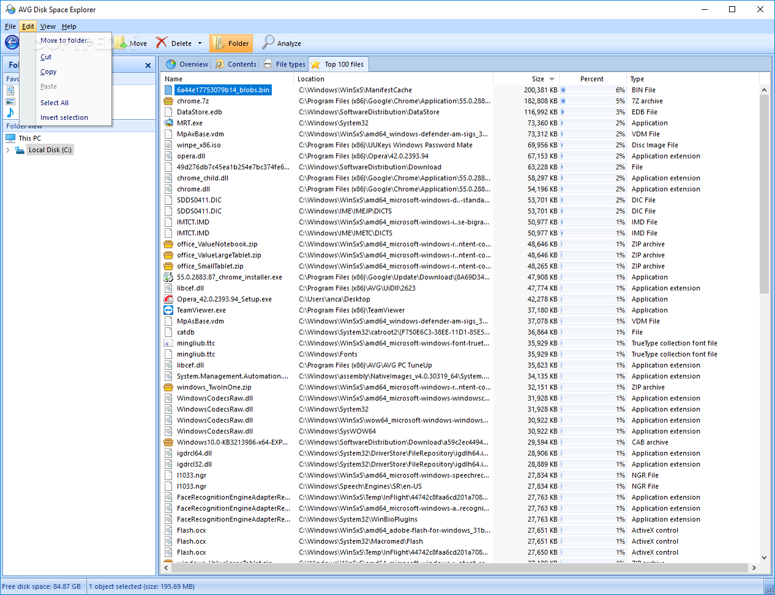Click the Local Disk (C:) drive icon
This screenshot has width=775, height=595.
point(20,150)
